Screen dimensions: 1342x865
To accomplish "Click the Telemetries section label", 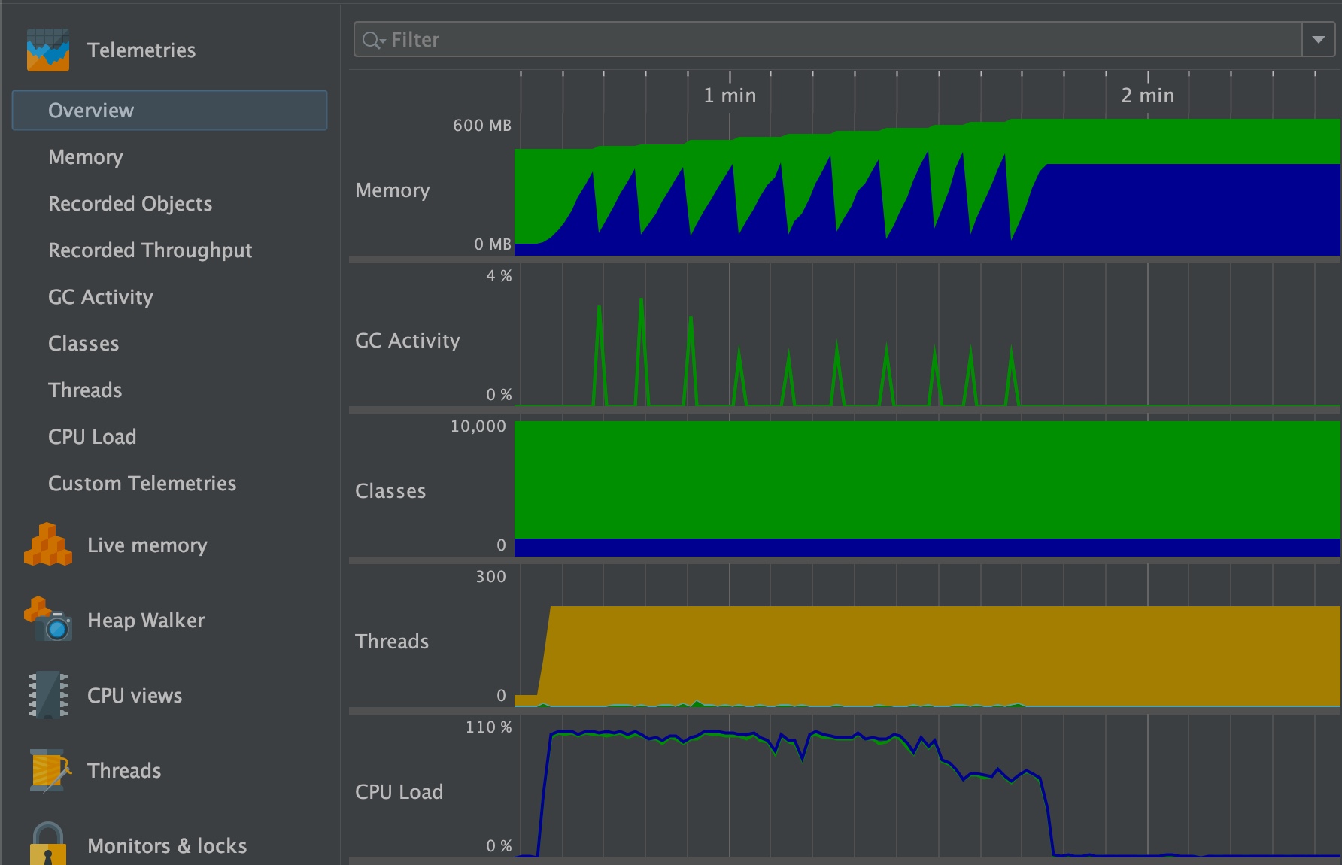I will pos(141,50).
